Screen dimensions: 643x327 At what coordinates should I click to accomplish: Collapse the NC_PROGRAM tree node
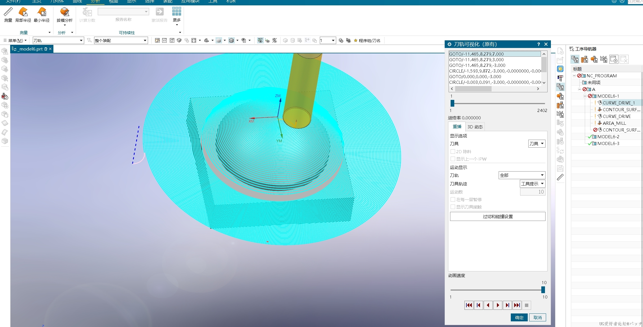pyautogui.click(x=574, y=76)
